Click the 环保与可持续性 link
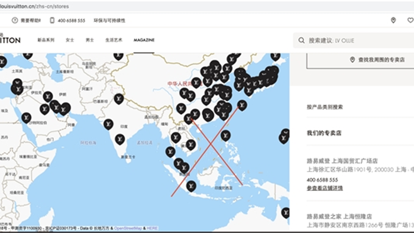The height and width of the screenshot is (233, 414). tap(109, 20)
